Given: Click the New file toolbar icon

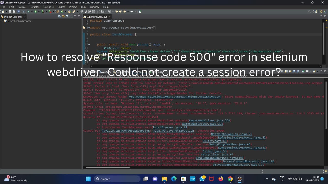Looking at the screenshot, I should [3, 11].
